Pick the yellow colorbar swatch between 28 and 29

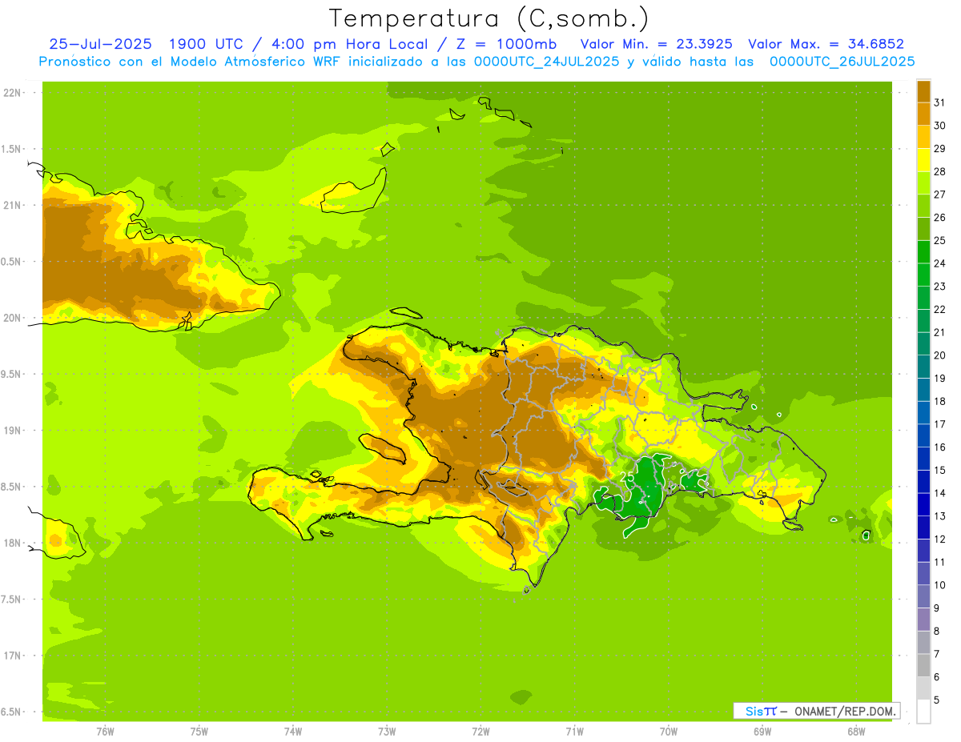coord(923,160)
